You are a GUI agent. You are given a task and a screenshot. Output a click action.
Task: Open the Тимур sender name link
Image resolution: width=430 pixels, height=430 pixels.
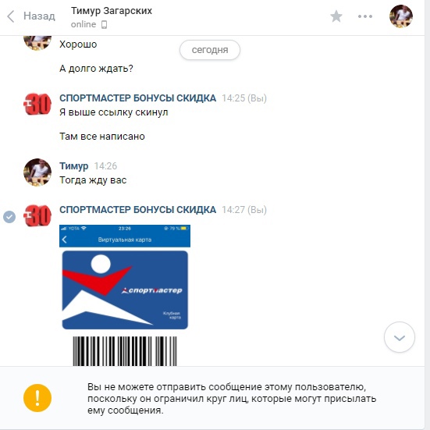74,166
